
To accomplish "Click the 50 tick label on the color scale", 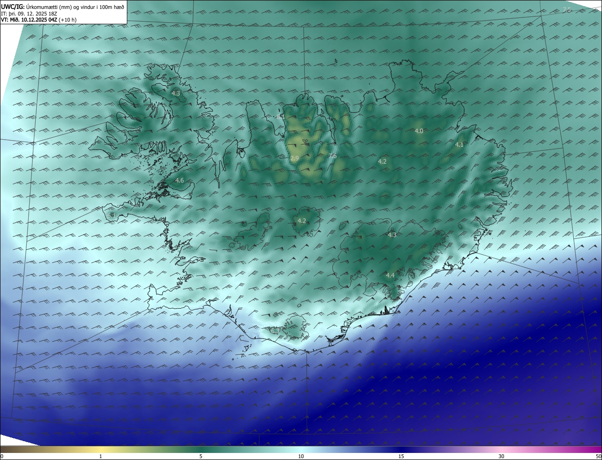I will (598, 456).
